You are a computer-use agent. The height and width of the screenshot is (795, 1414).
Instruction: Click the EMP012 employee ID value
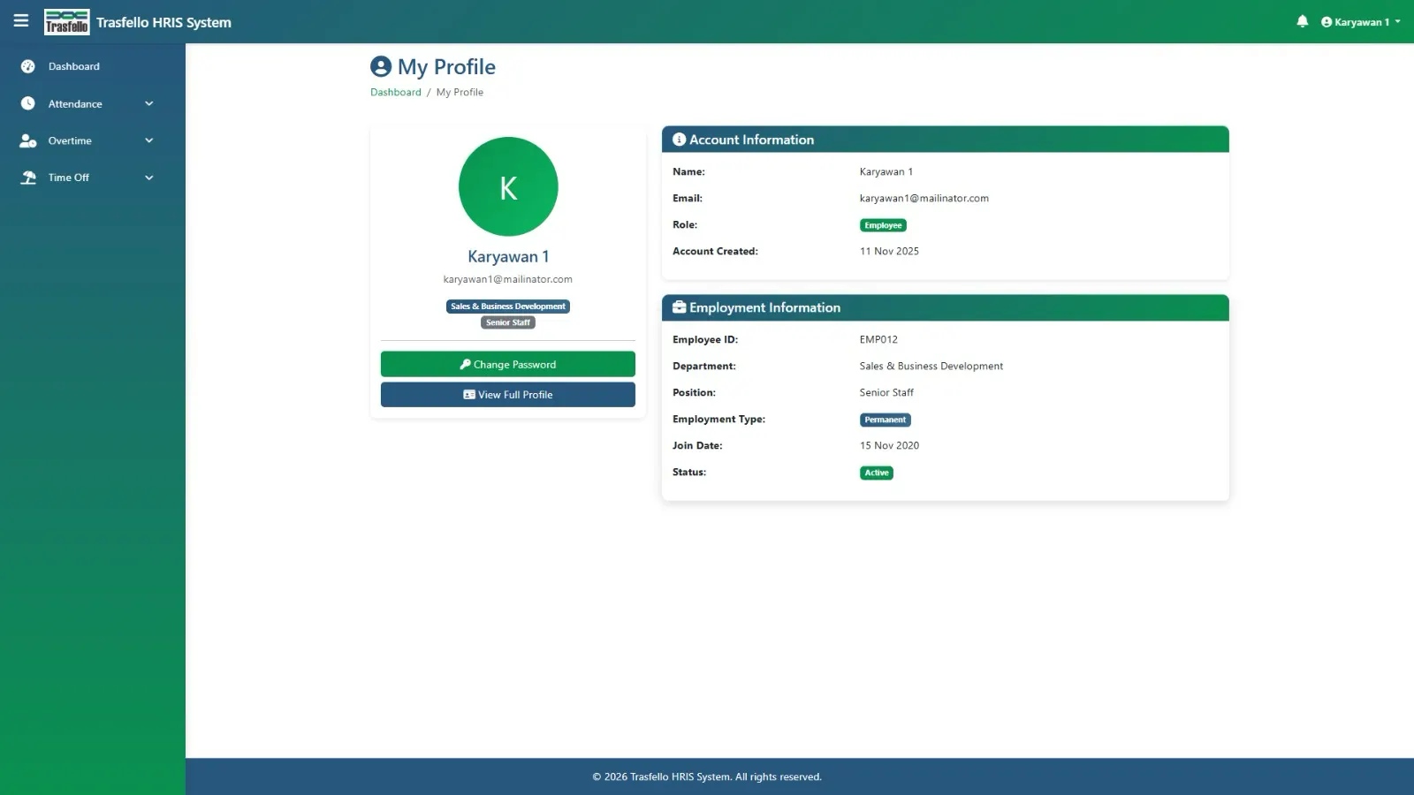click(878, 339)
